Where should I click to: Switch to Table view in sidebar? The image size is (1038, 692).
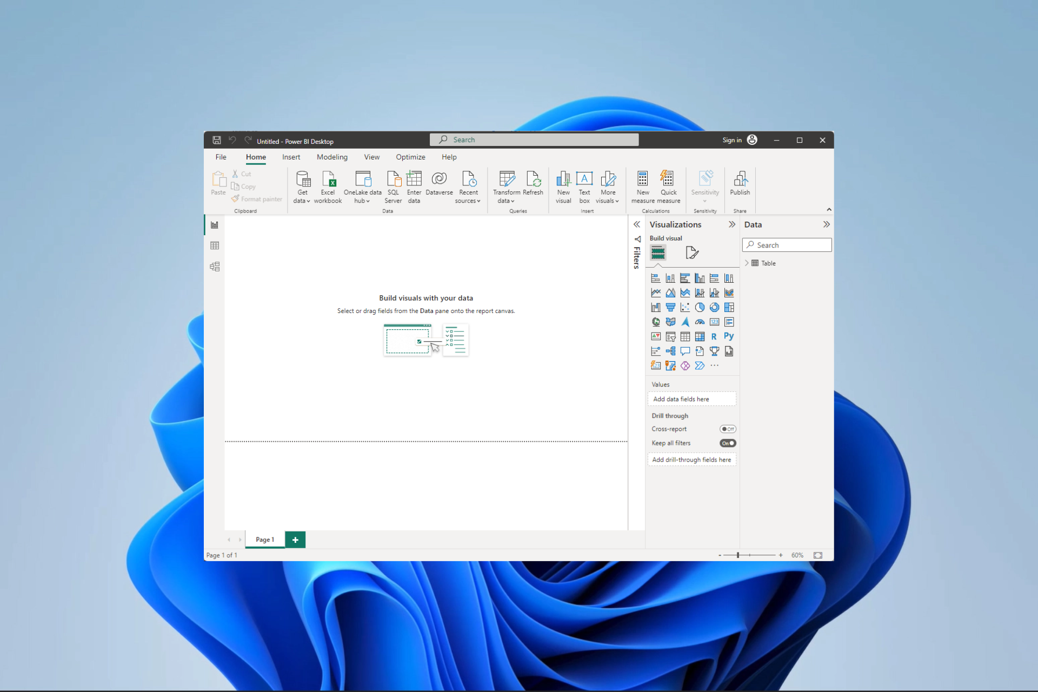click(x=215, y=245)
